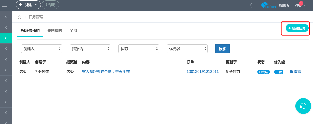Click the 创建任务 button
This screenshot has height=124, width=313.
[297, 28]
